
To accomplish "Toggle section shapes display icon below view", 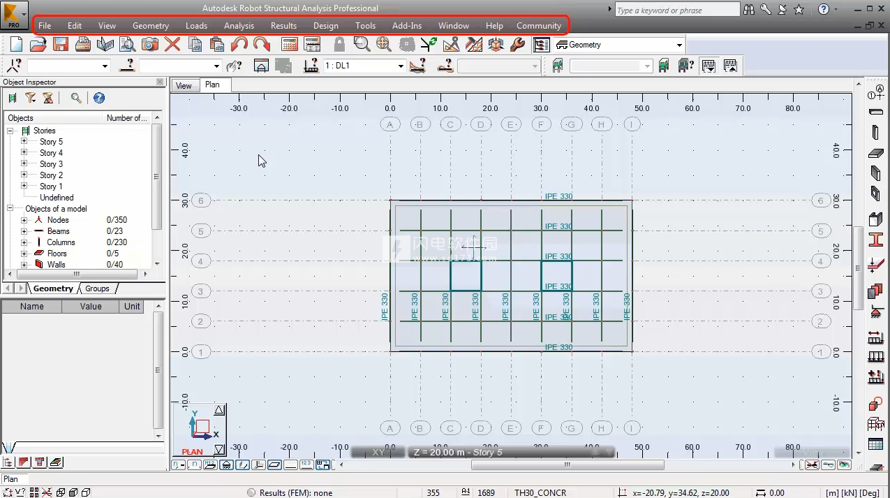I will pos(242,464).
